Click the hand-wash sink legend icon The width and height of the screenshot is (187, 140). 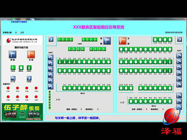tap(13, 78)
